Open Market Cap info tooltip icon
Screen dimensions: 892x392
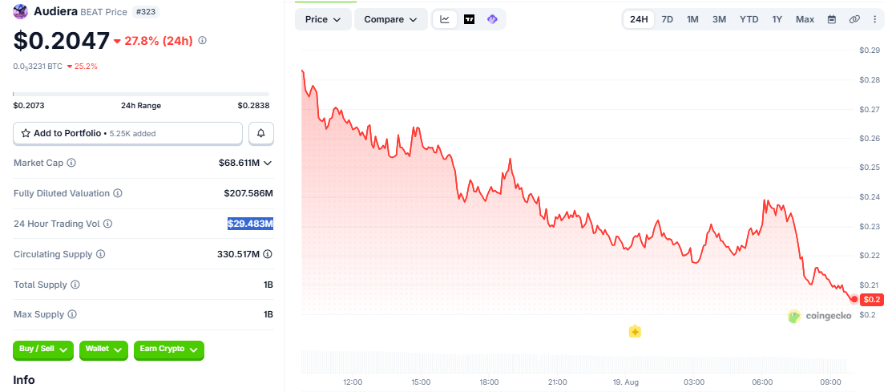click(71, 164)
